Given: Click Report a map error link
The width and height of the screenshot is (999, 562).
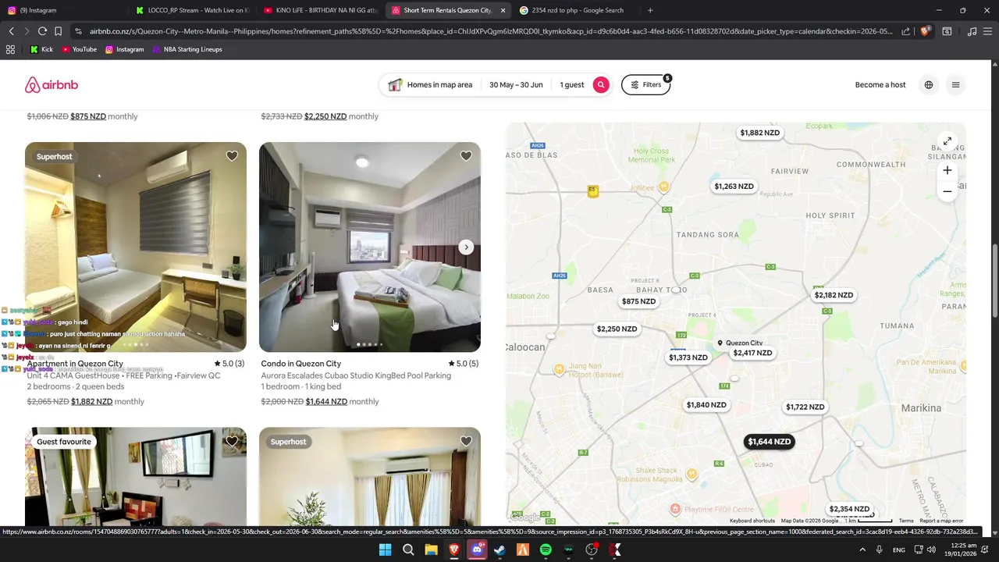Looking at the screenshot, I should point(941,521).
